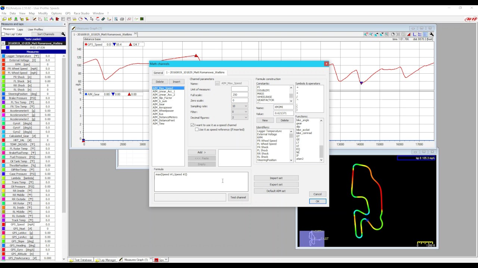Screen dimensions: 478x268
Task: Click the Import set button
Action: click(x=276, y=178)
